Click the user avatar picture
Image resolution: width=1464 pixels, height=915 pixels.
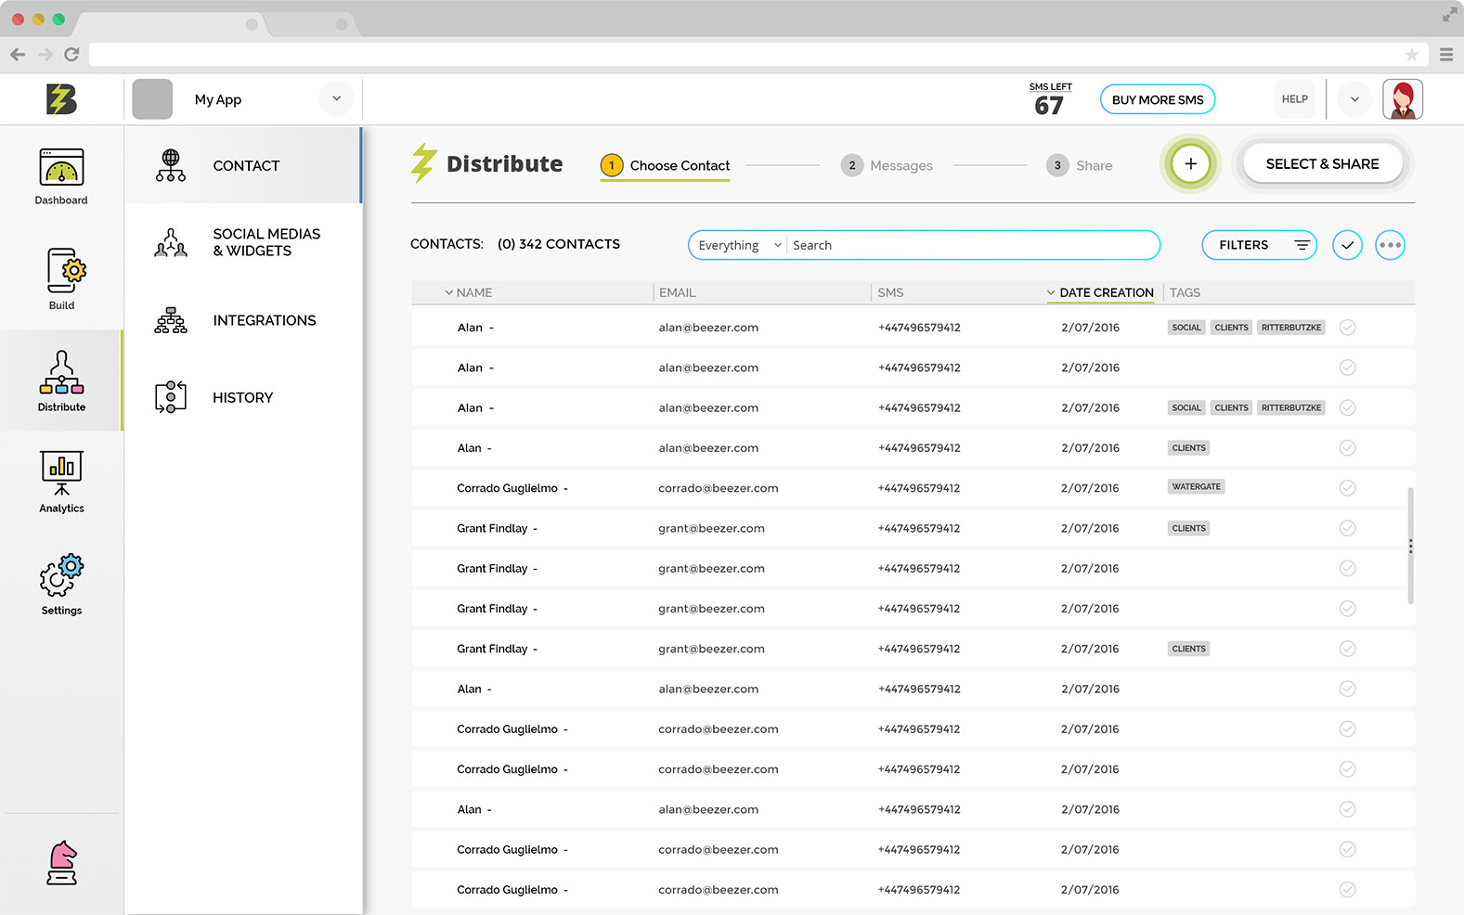(x=1402, y=99)
